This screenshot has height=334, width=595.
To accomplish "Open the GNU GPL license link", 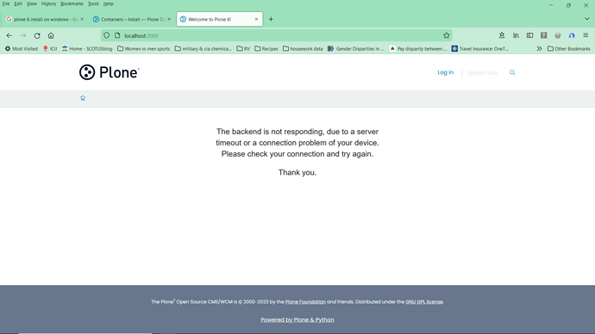I will coord(424,302).
